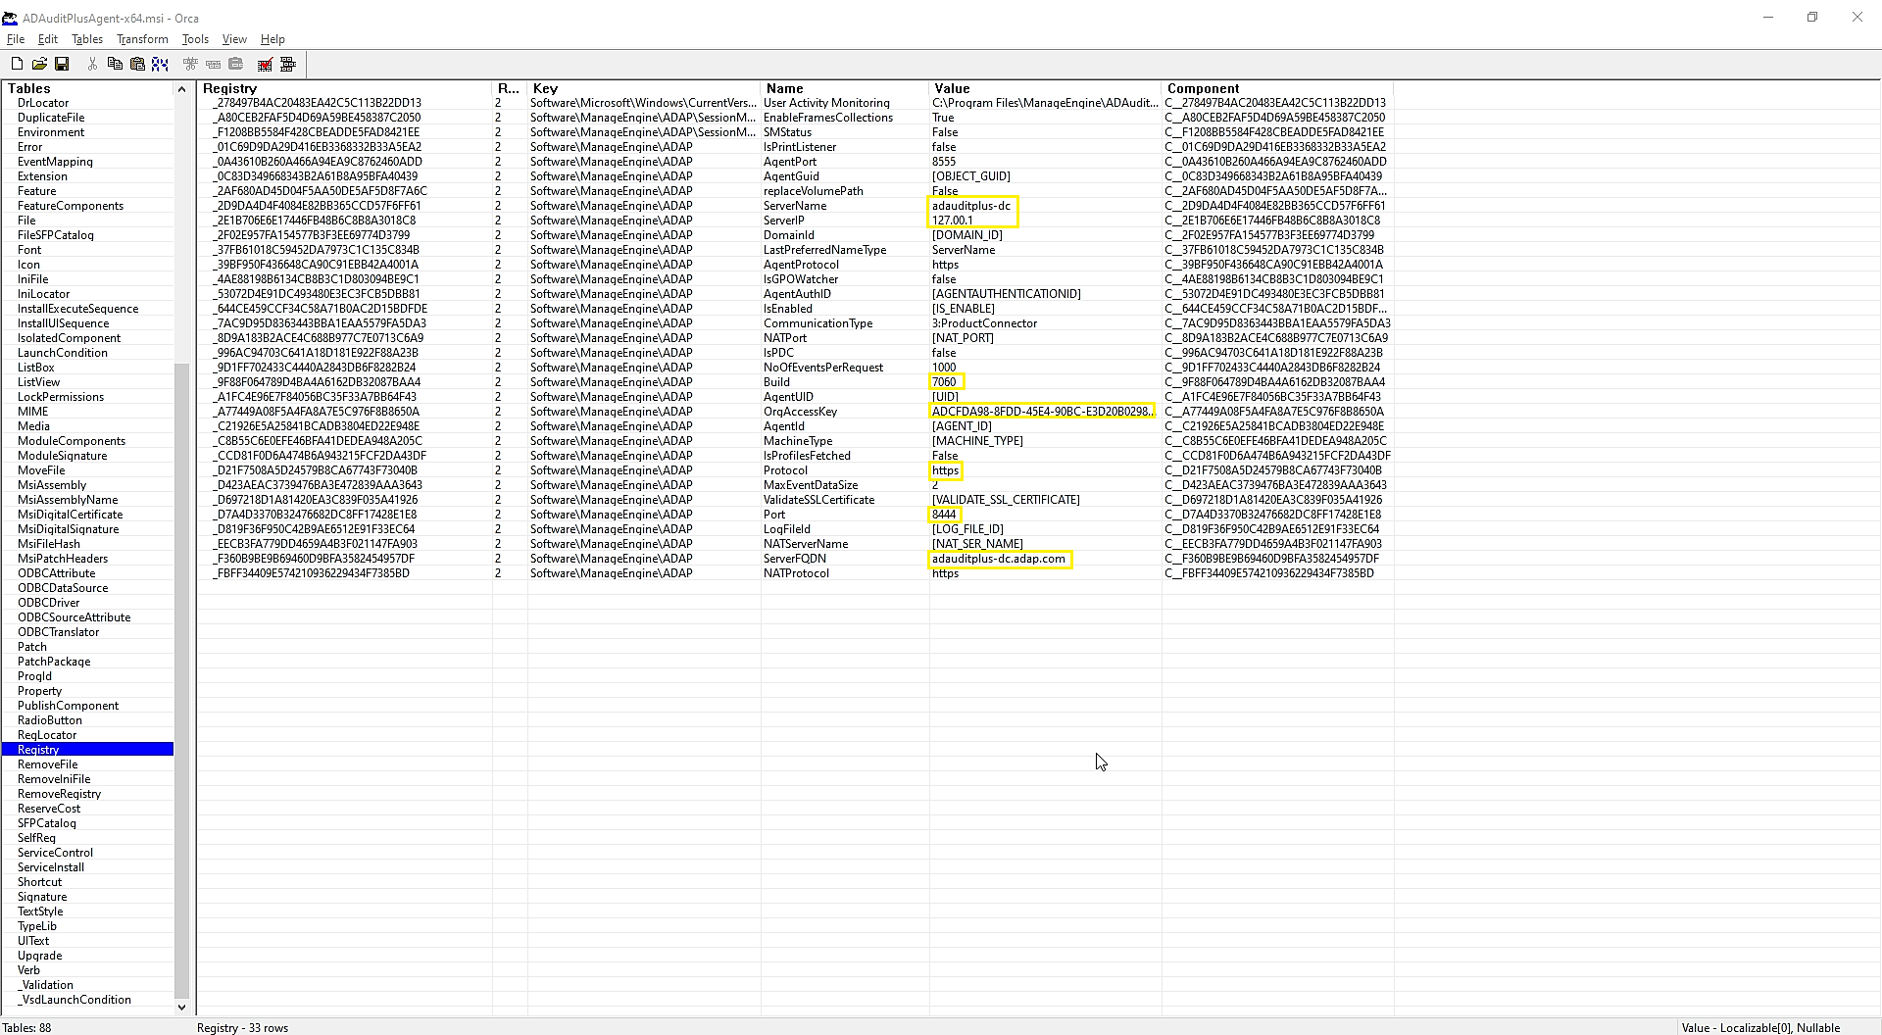Create a new installer file
Screen dimensions: 1882x1035
[17, 64]
